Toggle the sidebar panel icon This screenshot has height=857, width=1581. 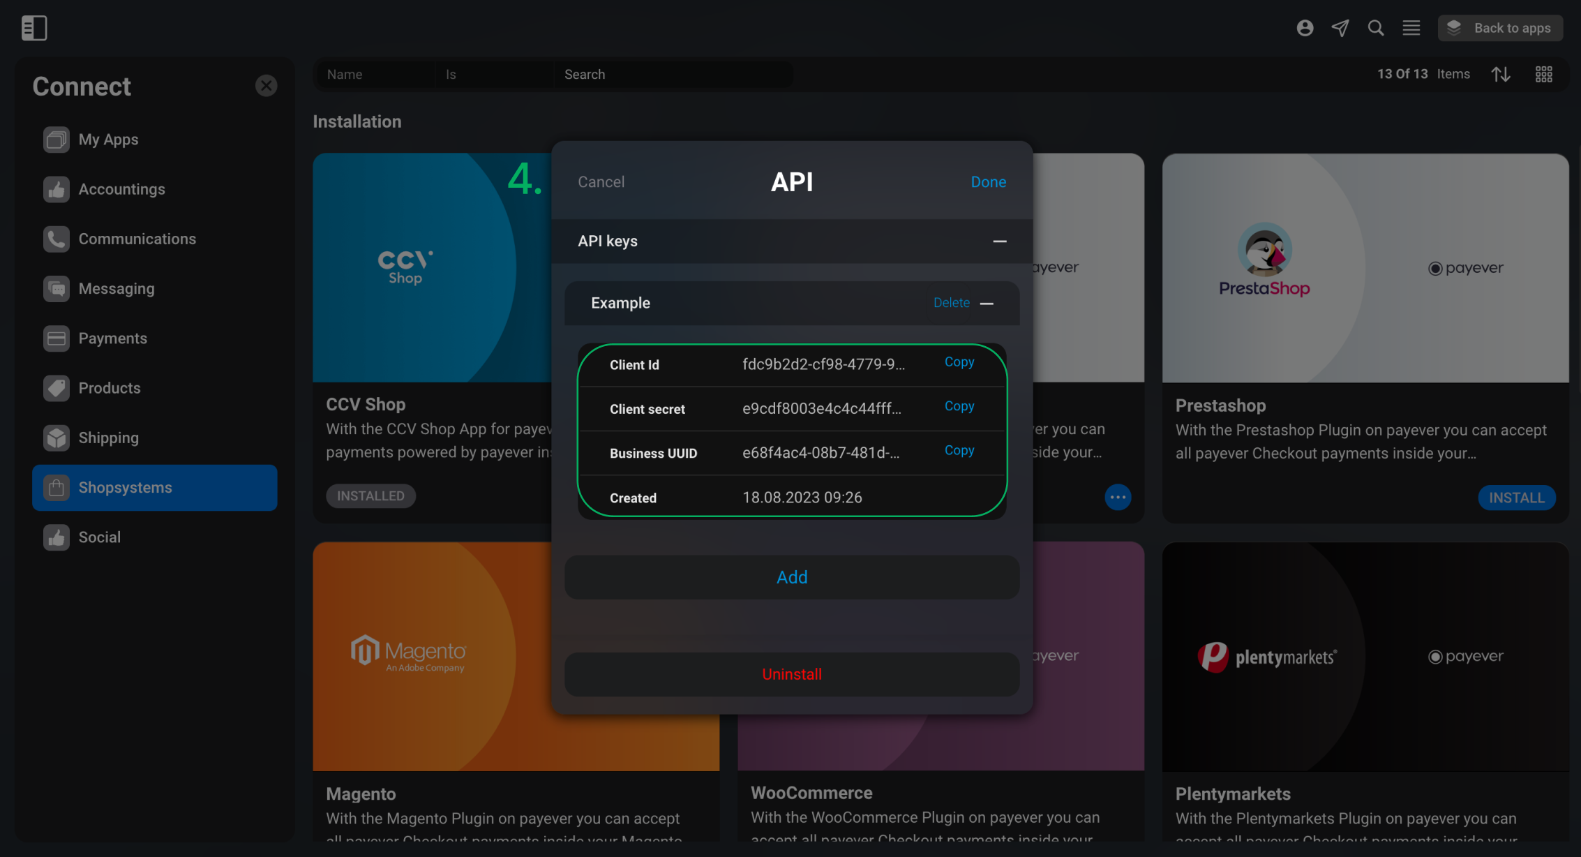(34, 28)
